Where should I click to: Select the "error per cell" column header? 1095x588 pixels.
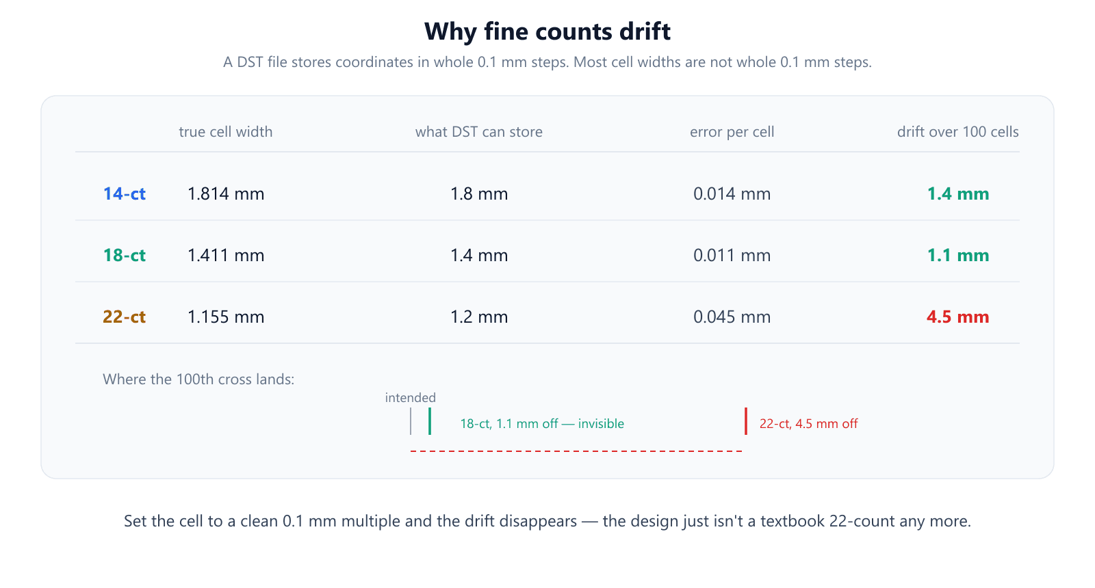click(x=732, y=132)
